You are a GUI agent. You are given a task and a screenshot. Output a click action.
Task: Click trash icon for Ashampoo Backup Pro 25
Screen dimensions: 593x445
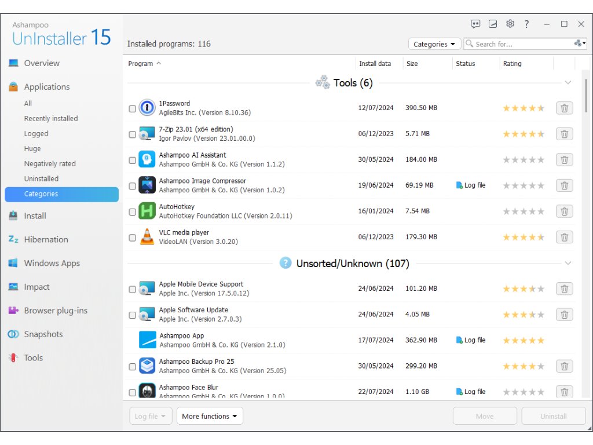click(564, 366)
